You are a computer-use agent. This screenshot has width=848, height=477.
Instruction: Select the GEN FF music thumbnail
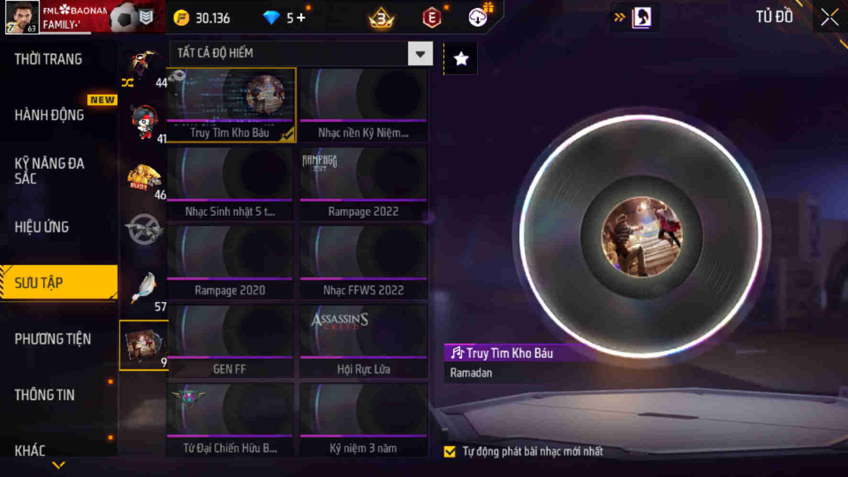tap(230, 342)
